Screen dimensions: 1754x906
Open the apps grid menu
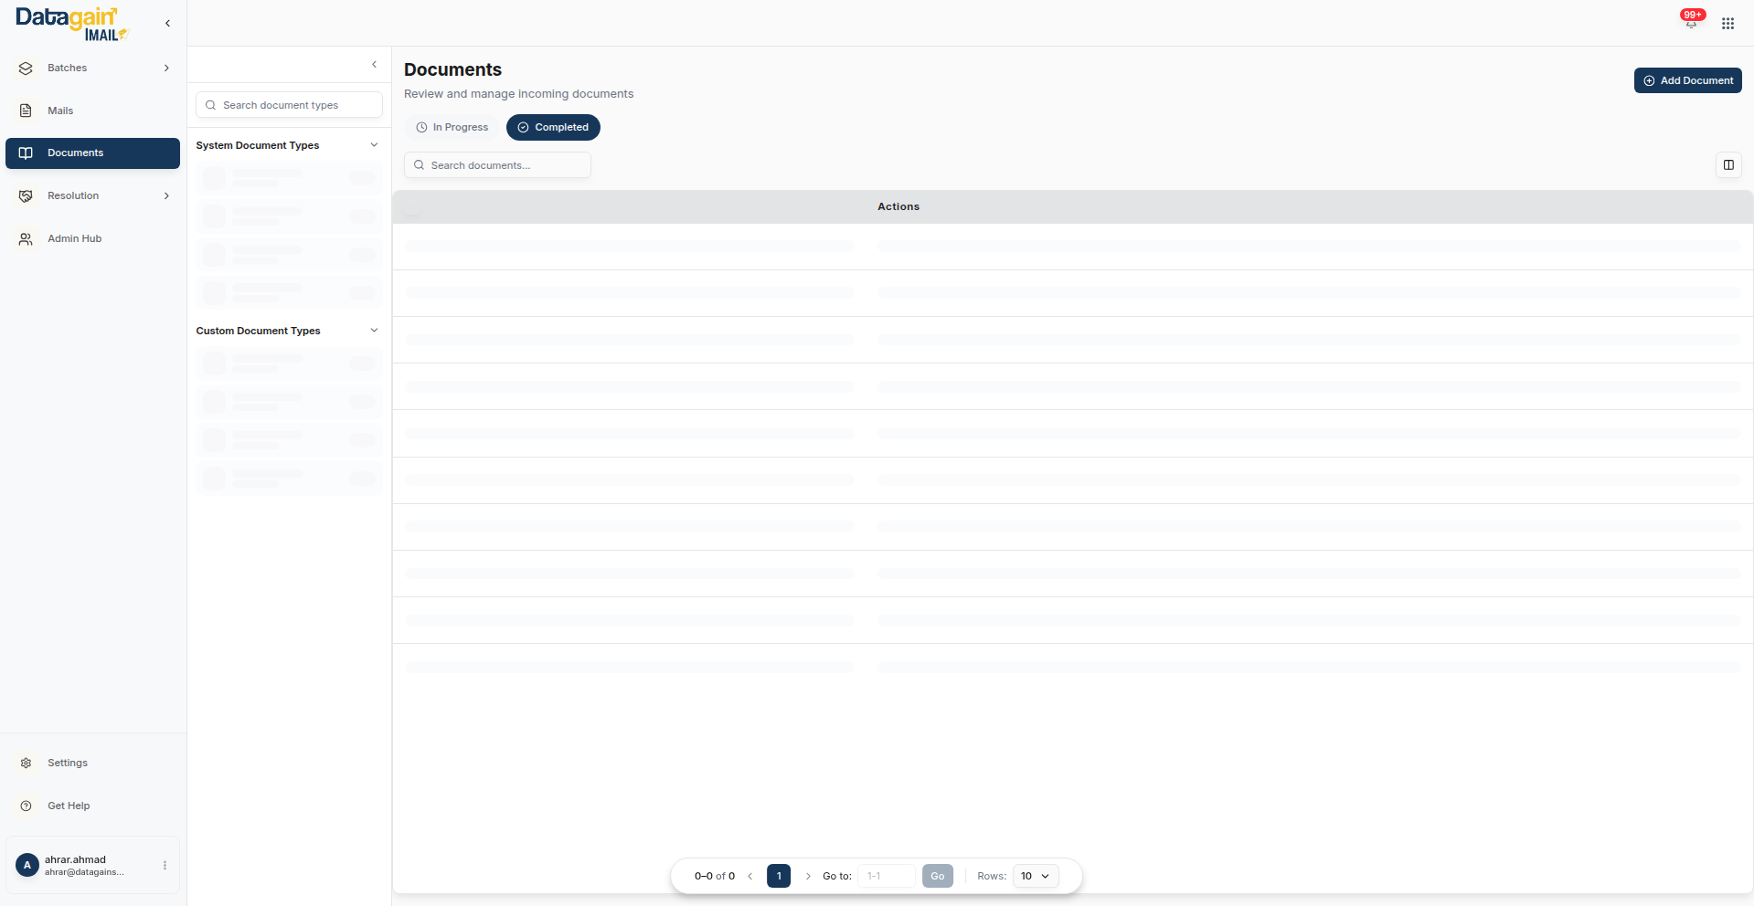point(1727,24)
